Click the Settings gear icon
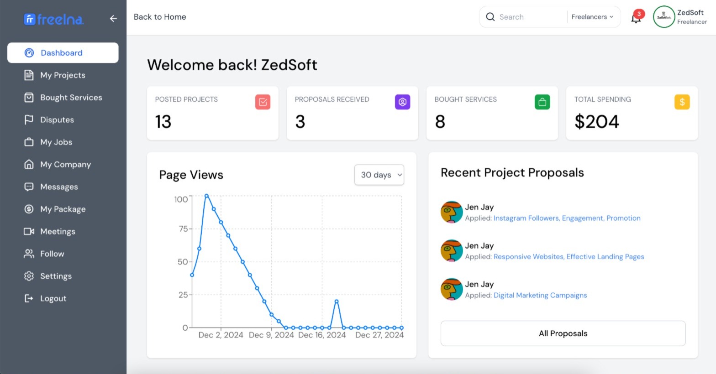 tap(29, 276)
